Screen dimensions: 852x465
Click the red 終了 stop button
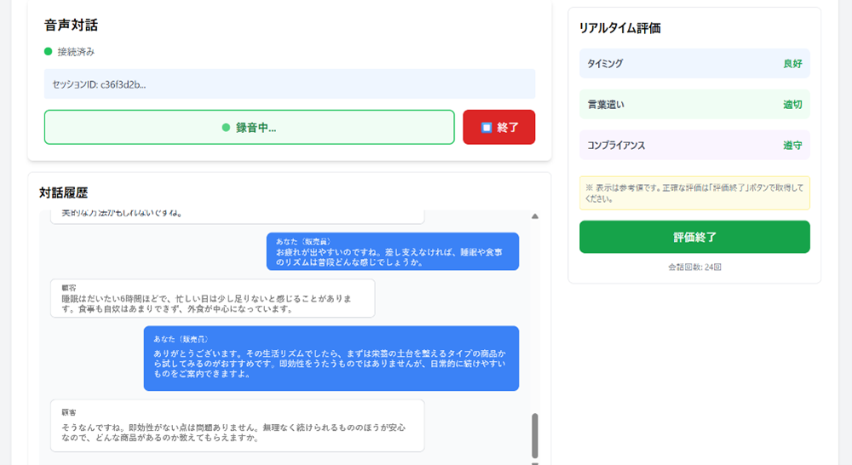coord(498,127)
